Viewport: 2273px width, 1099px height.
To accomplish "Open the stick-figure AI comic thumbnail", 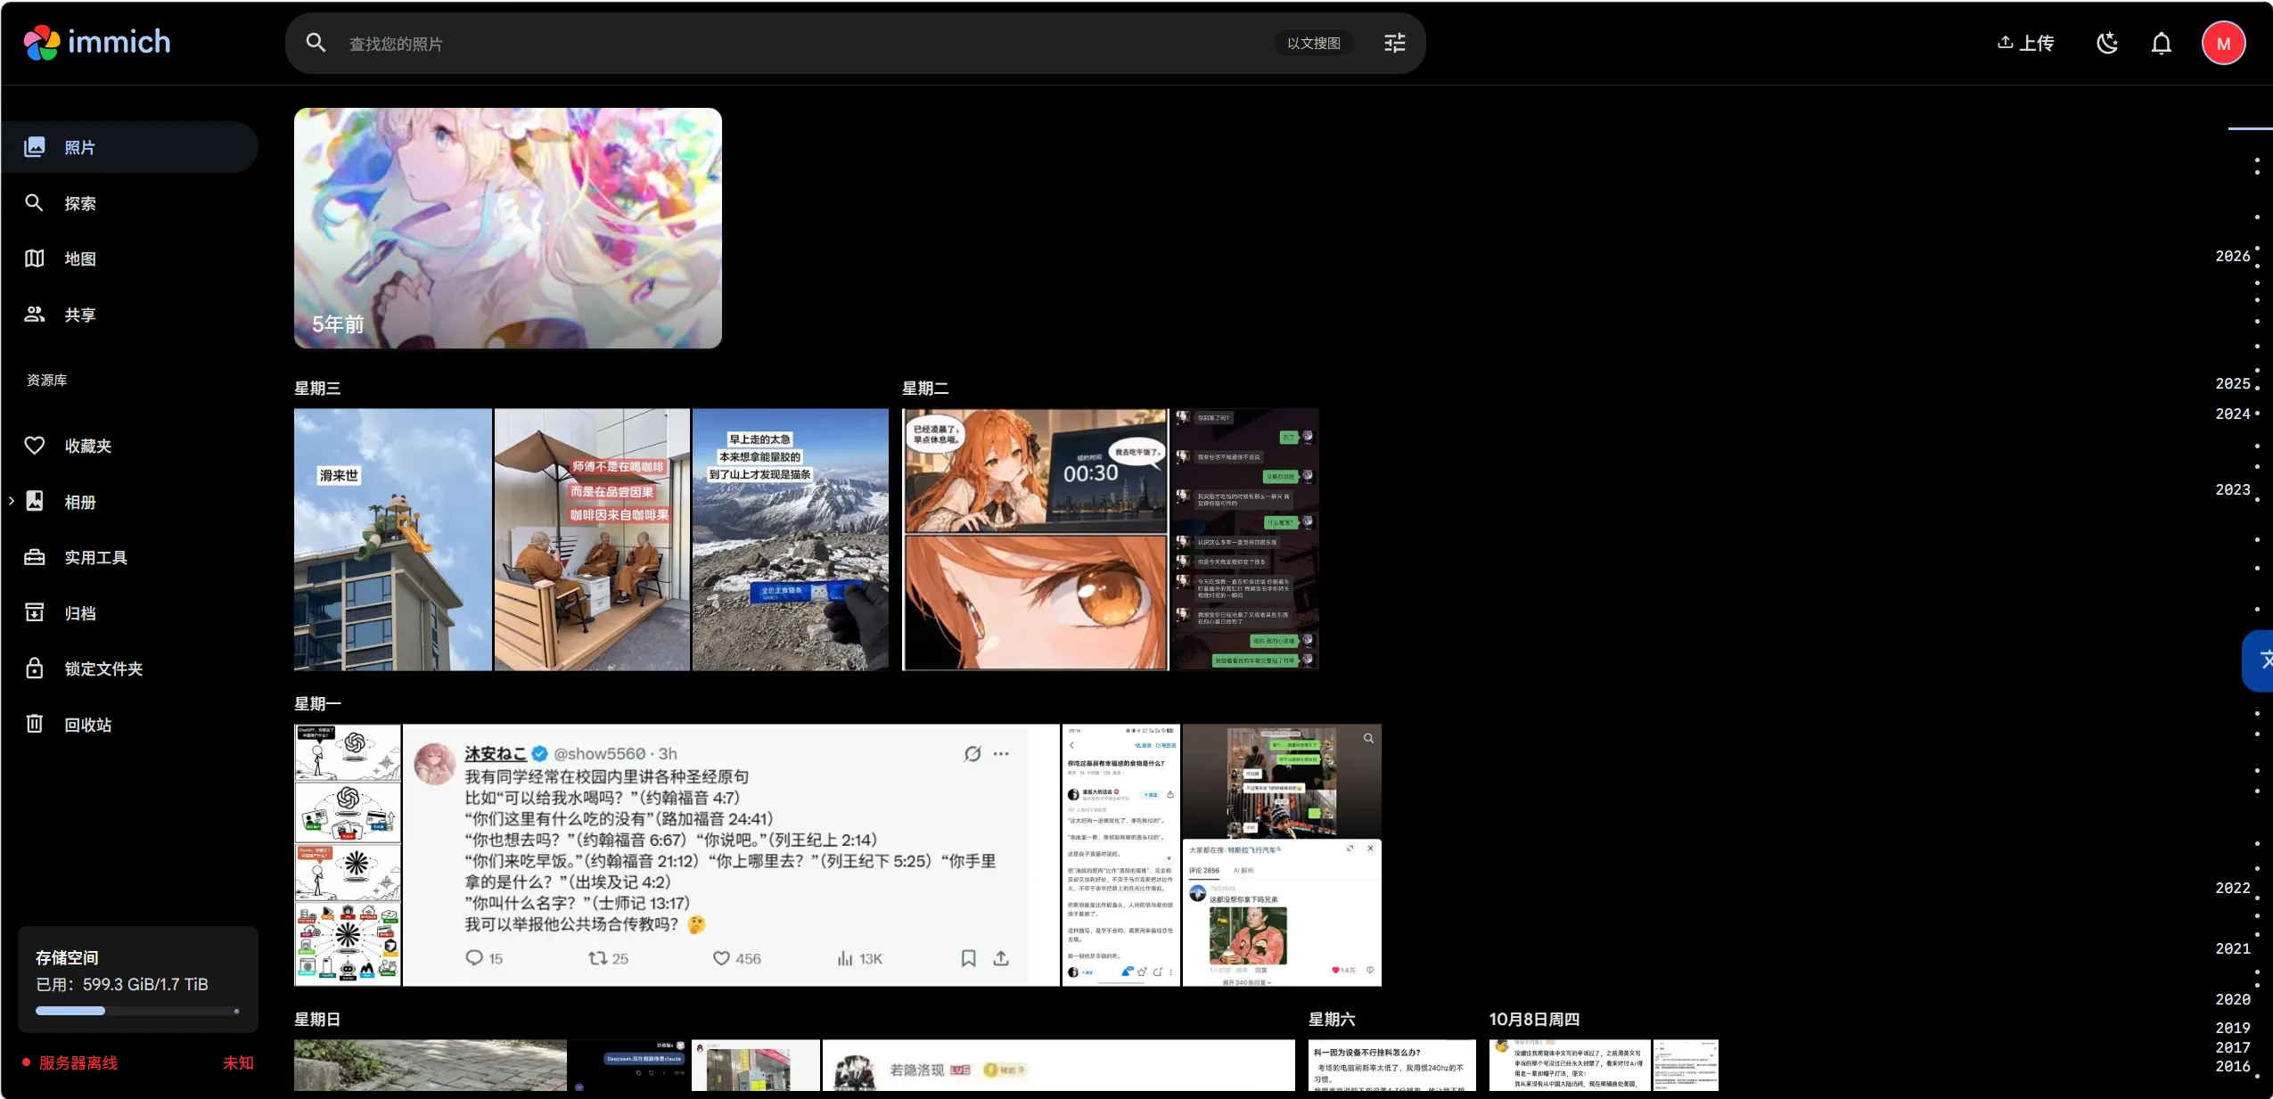I will tap(348, 855).
